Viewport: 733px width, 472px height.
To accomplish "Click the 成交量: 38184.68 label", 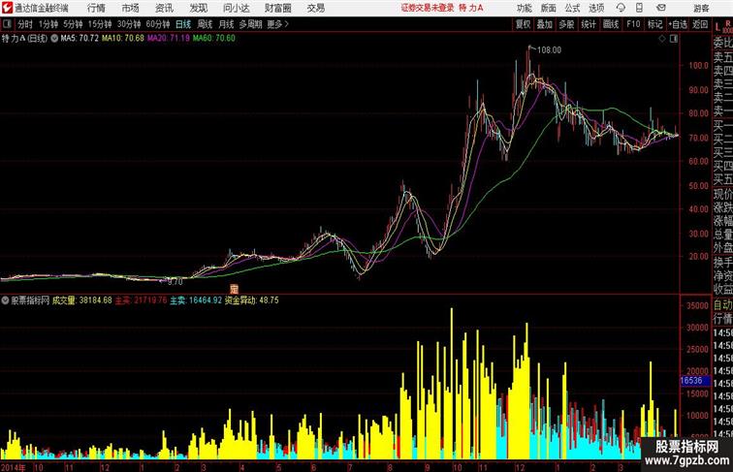I will click(x=81, y=300).
